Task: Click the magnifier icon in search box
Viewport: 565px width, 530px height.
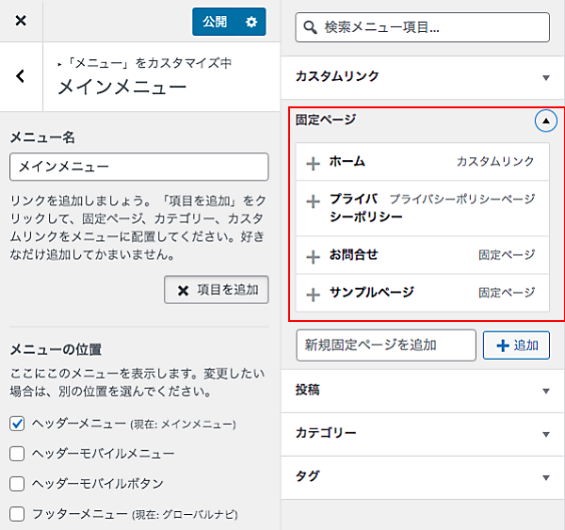Action: pyautogui.click(x=310, y=28)
